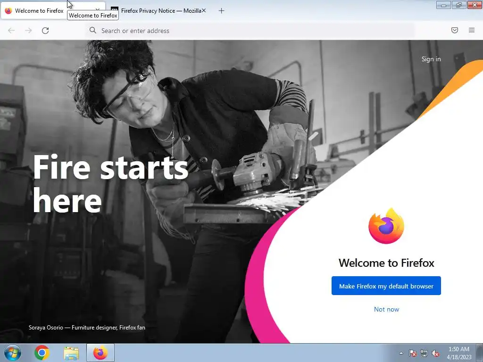Go forward with the forward arrow
Image resolution: width=483 pixels, height=362 pixels.
(x=28, y=31)
